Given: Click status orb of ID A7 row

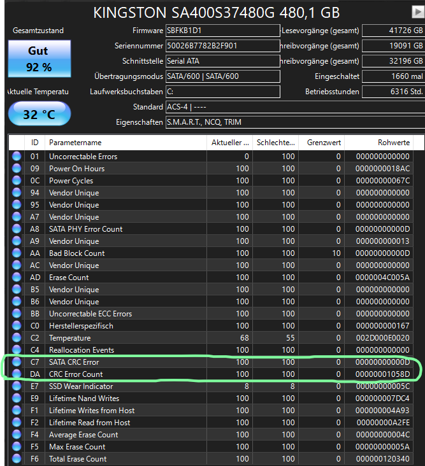Looking at the screenshot, I should (x=17, y=217).
